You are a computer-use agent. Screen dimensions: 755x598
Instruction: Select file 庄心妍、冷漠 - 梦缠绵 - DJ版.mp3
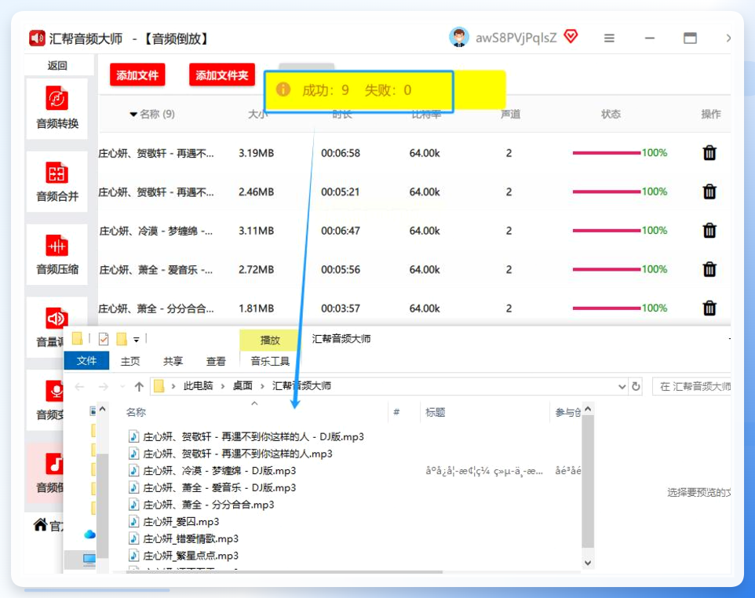click(213, 470)
